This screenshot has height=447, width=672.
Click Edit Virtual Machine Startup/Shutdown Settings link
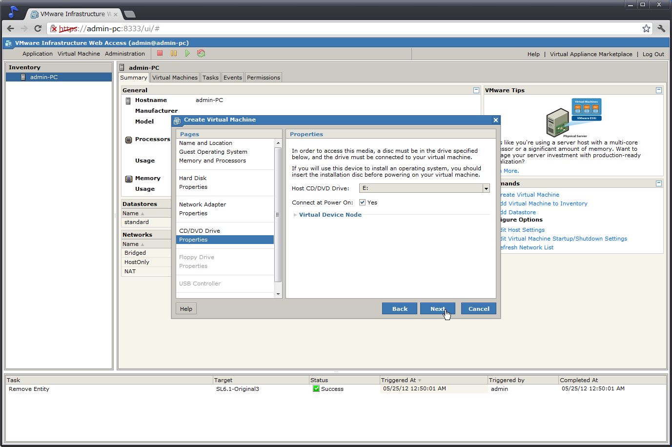(x=564, y=239)
